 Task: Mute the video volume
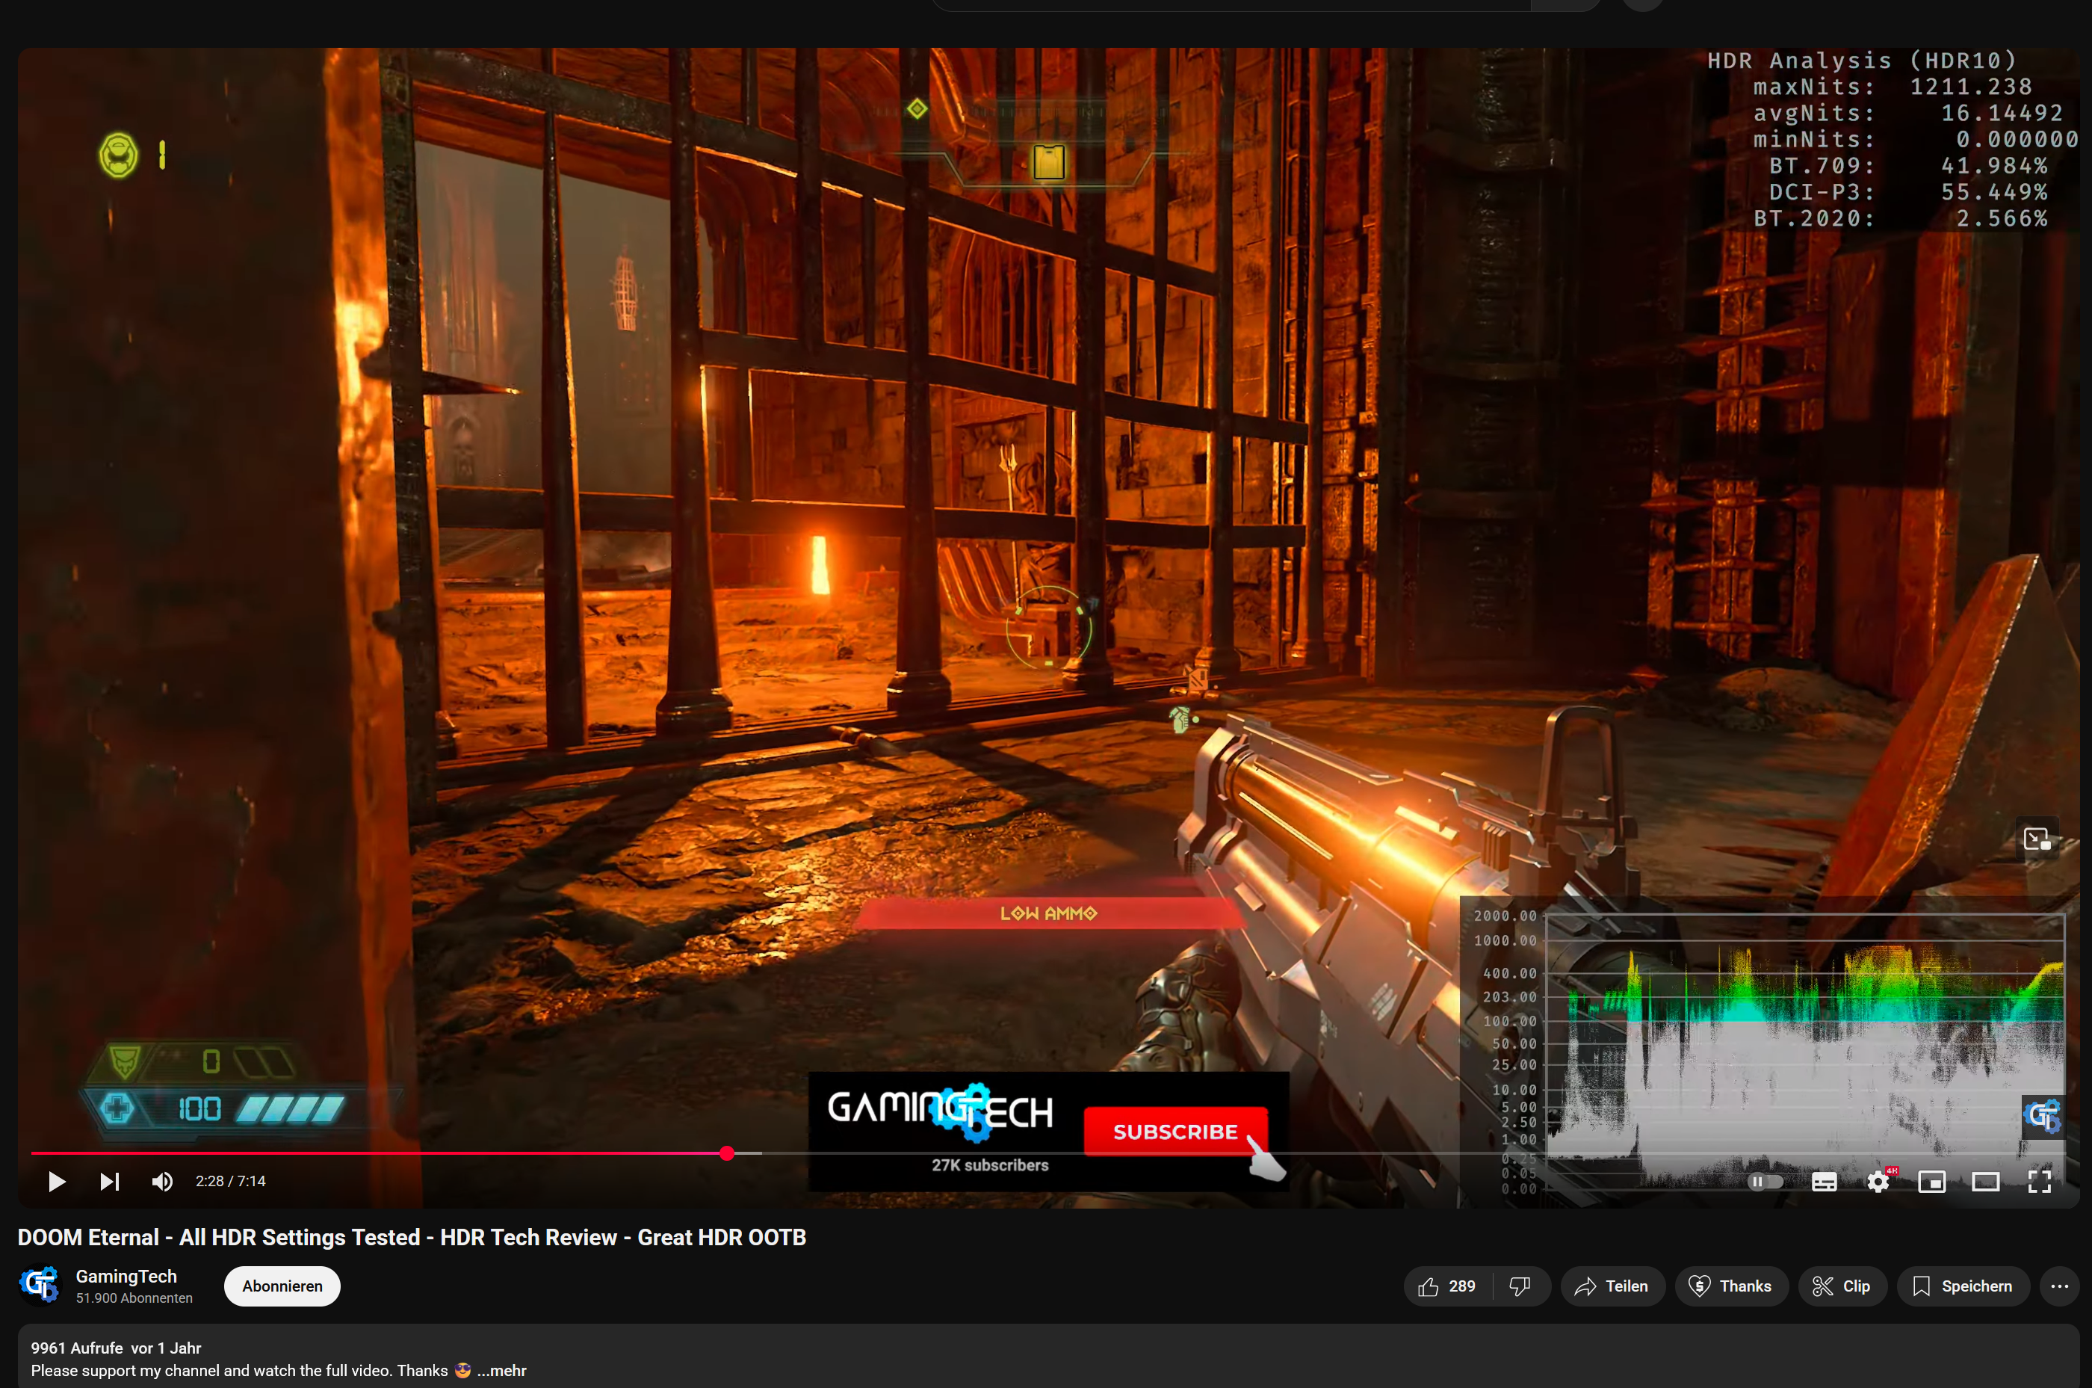(x=162, y=1182)
